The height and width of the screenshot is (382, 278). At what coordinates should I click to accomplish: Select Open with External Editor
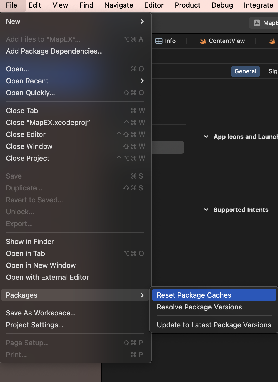click(x=75, y=277)
